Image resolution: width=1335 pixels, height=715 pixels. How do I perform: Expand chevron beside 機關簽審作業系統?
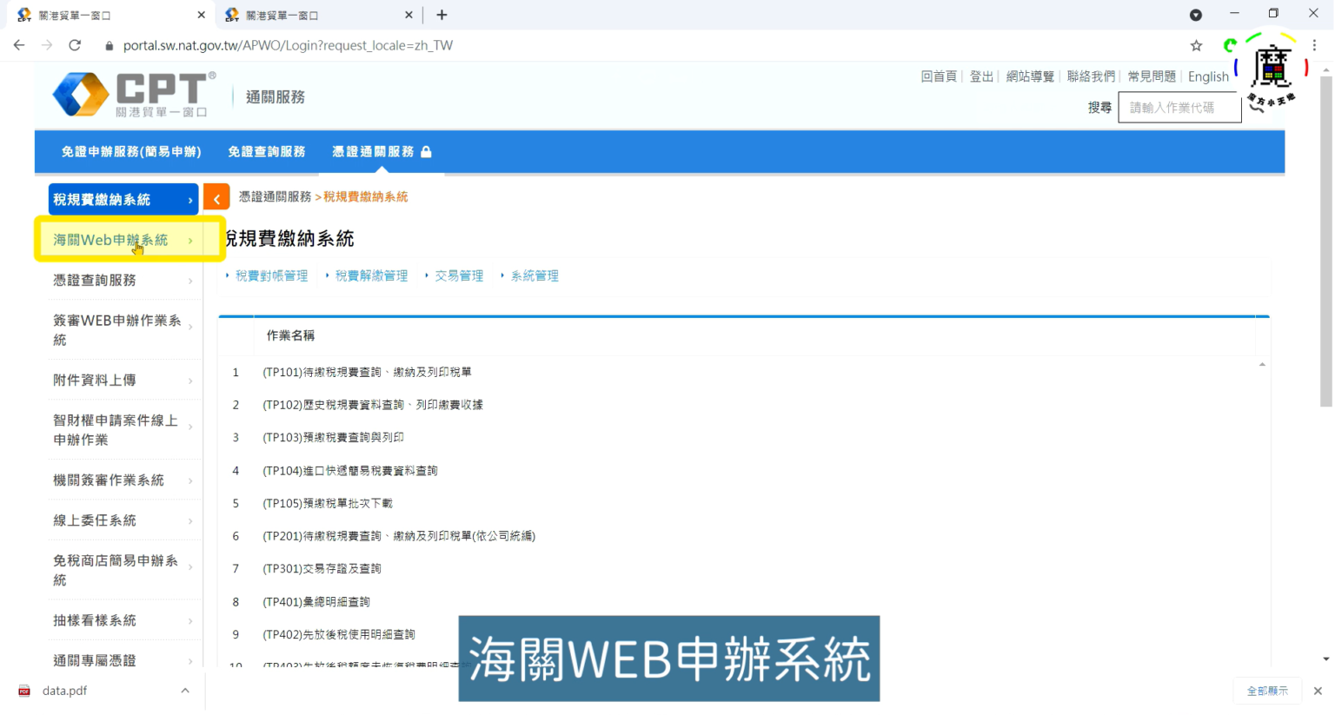pos(190,481)
